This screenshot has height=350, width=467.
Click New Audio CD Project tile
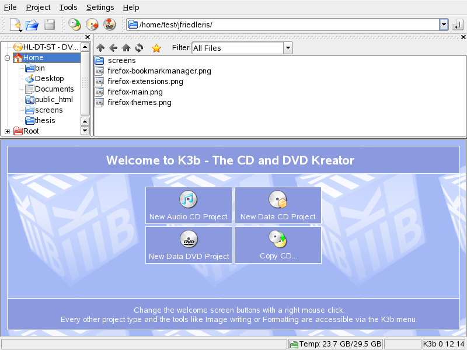click(189, 205)
